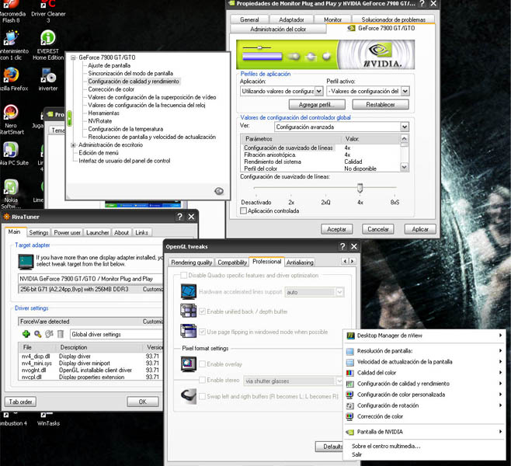Screen dimensions: 511x466
Task: Open EVEREST Home Edition desktop icon
Action: (x=48, y=45)
